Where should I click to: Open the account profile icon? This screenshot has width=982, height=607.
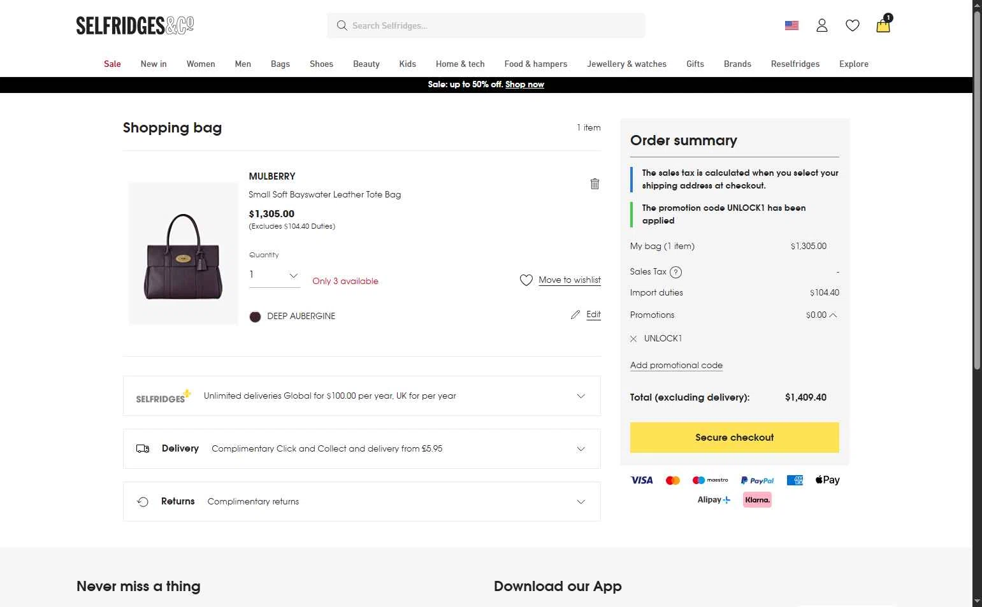(822, 25)
